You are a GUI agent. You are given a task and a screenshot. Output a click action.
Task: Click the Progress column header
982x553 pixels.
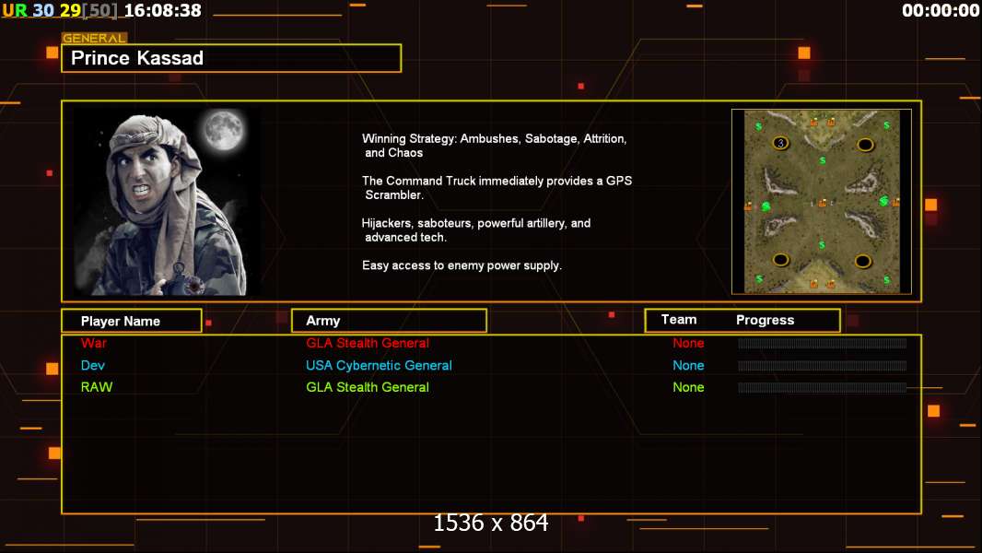click(x=765, y=320)
